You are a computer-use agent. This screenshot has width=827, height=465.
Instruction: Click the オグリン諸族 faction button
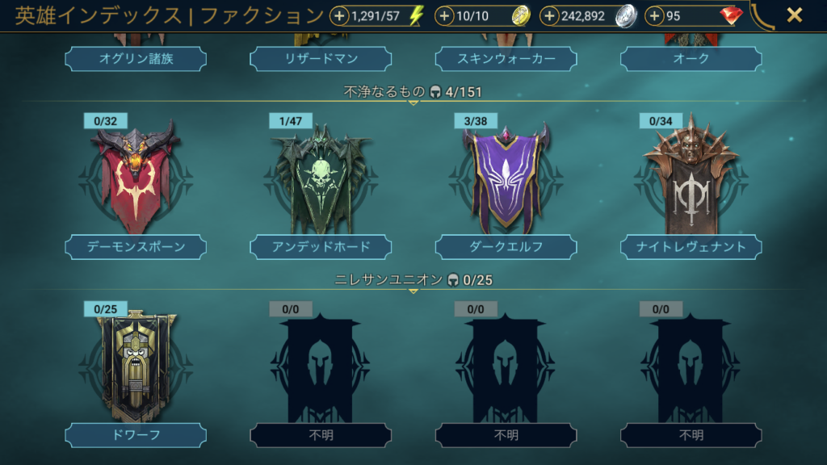(x=136, y=58)
